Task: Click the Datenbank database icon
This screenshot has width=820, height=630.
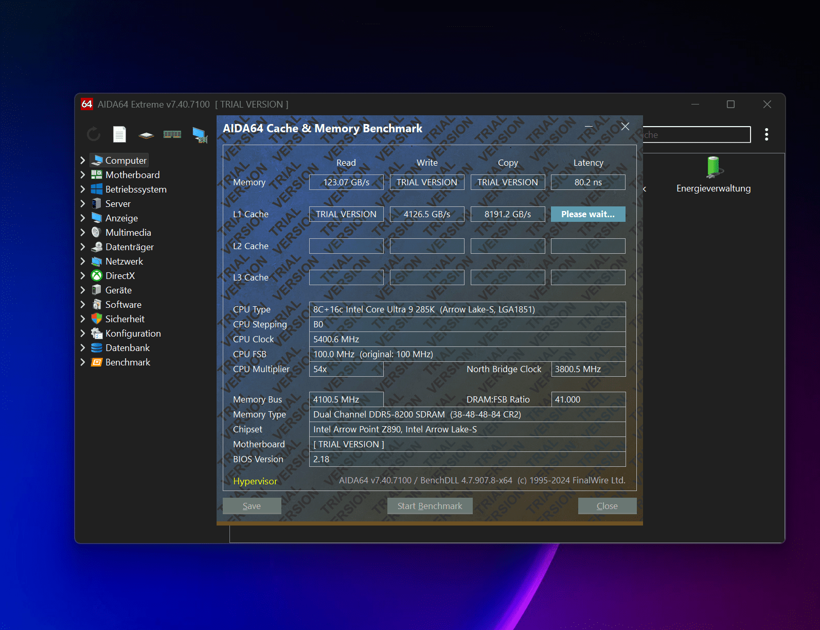Action: [x=97, y=348]
